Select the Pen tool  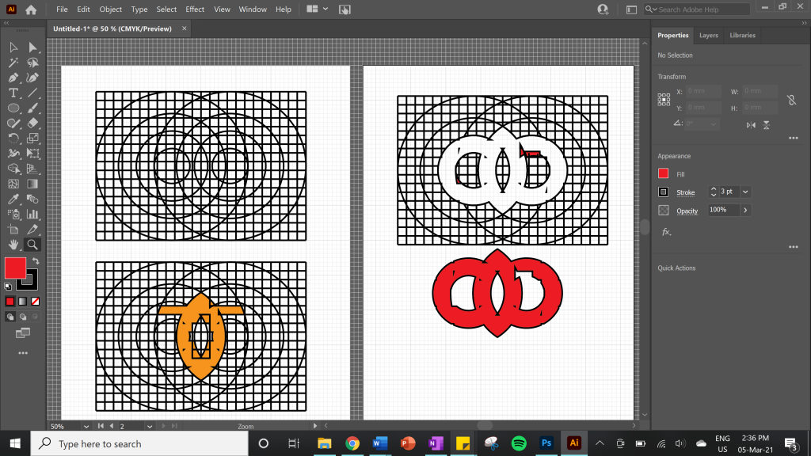click(13, 78)
